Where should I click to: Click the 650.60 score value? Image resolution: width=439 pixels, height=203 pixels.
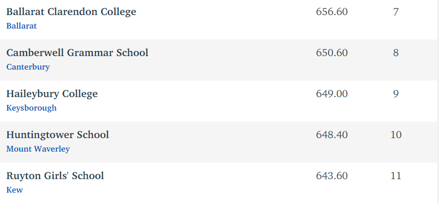(x=332, y=53)
